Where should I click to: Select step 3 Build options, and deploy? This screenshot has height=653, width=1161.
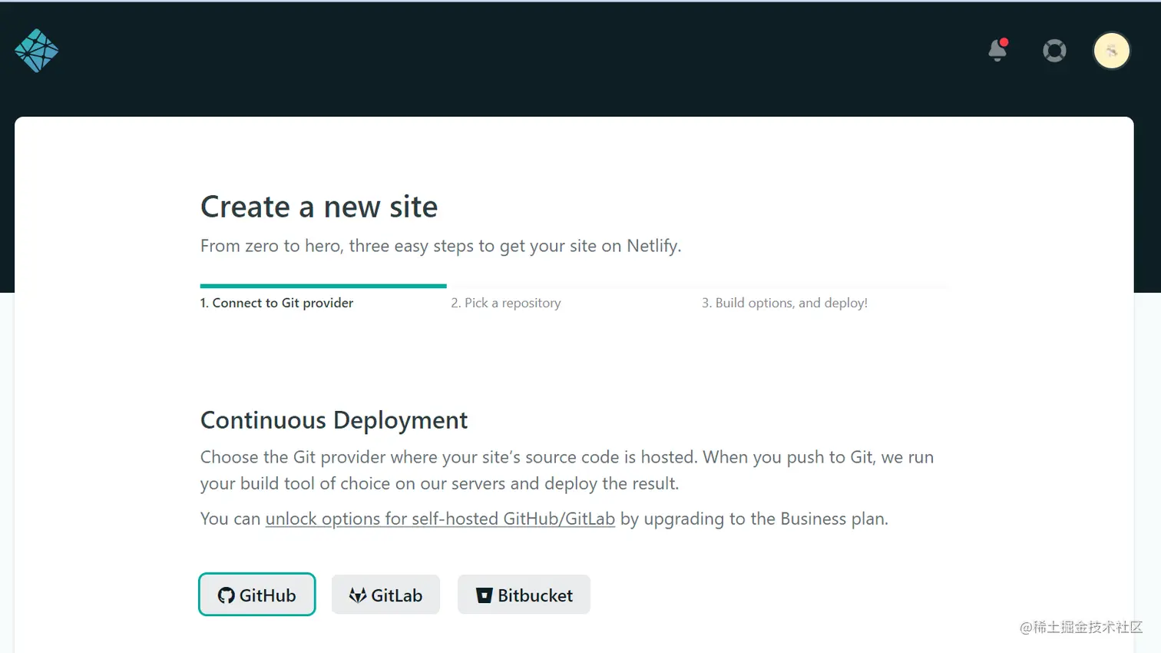(x=785, y=303)
